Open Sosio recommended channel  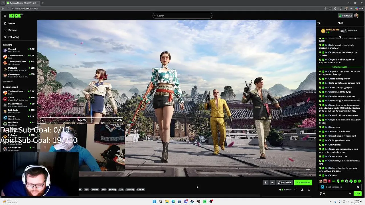tap(19, 99)
